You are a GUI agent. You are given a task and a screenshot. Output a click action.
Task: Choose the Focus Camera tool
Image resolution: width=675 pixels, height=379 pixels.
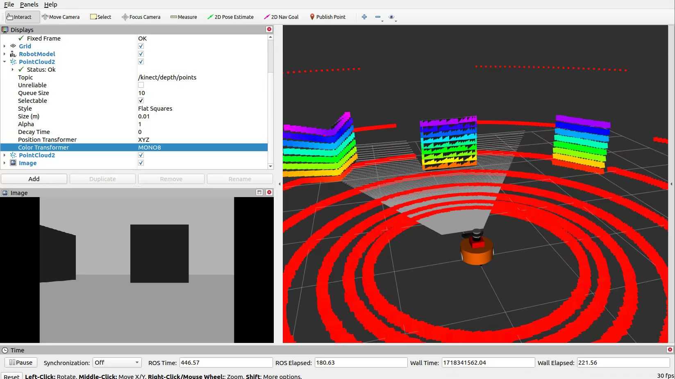point(141,17)
